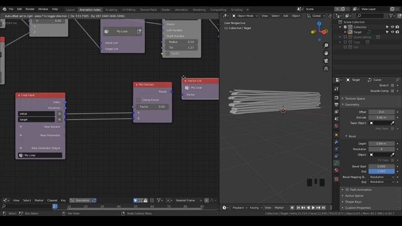Switch to the Layout workspace tab
Viewport: 402px width, 226px height.
(70, 10)
